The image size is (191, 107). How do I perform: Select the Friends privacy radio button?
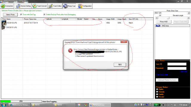[157, 92]
